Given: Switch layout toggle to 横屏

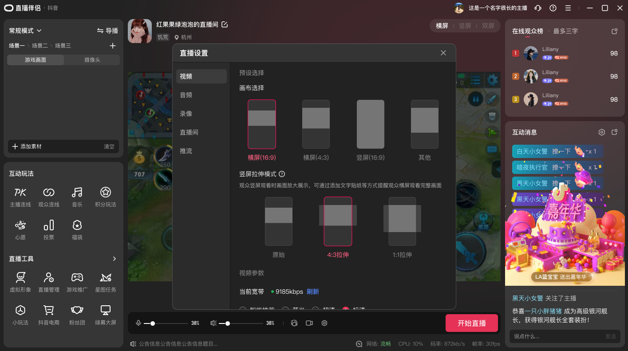Looking at the screenshot, I should tap(442, 26).
